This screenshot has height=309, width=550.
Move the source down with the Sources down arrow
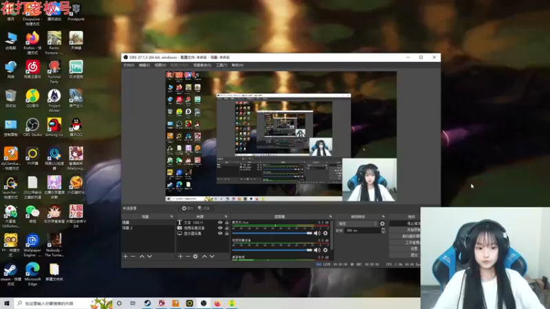pos(212,256)
